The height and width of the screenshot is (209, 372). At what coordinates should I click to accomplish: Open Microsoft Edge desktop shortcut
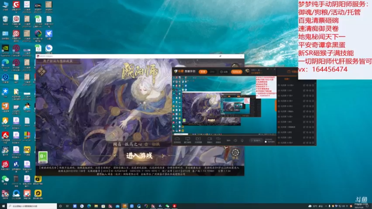(5, 65)
